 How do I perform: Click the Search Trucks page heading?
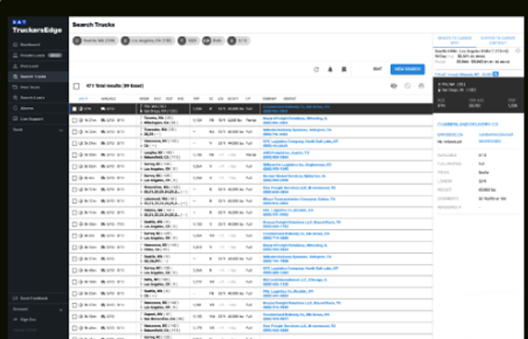(93, 25)
